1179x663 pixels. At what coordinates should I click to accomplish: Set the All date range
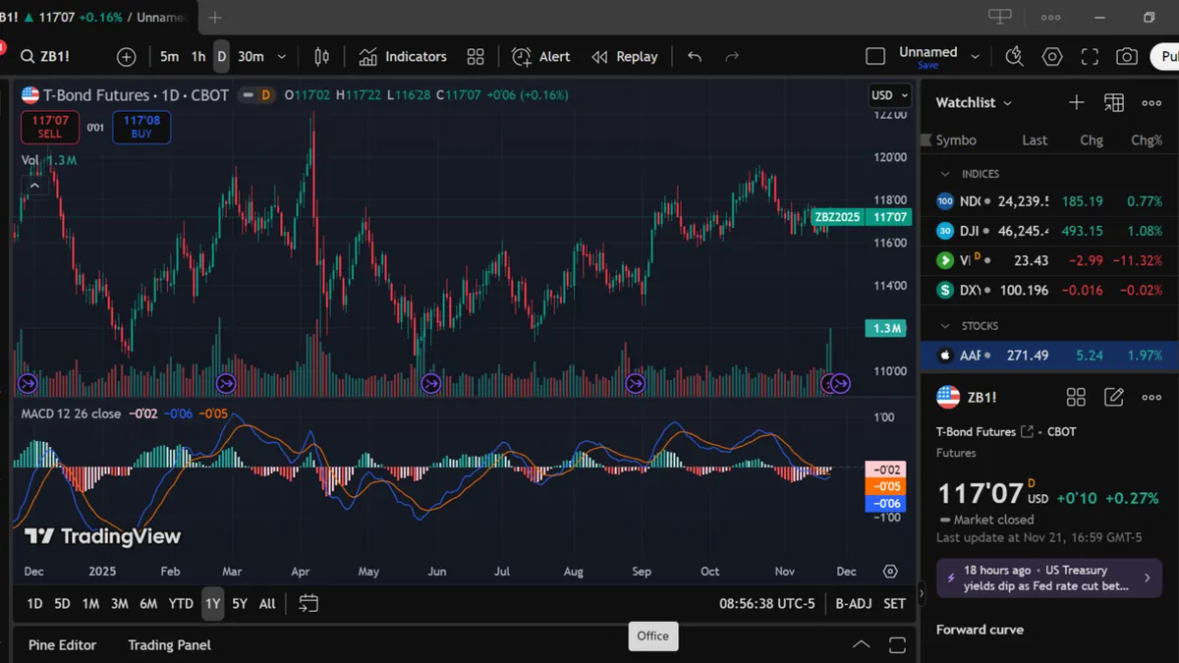(267, 604)
